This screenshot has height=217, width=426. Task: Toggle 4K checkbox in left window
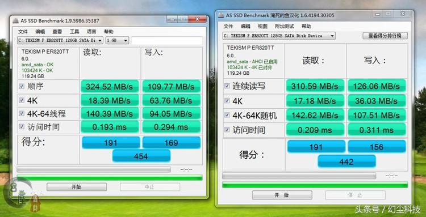click(22, 100)
